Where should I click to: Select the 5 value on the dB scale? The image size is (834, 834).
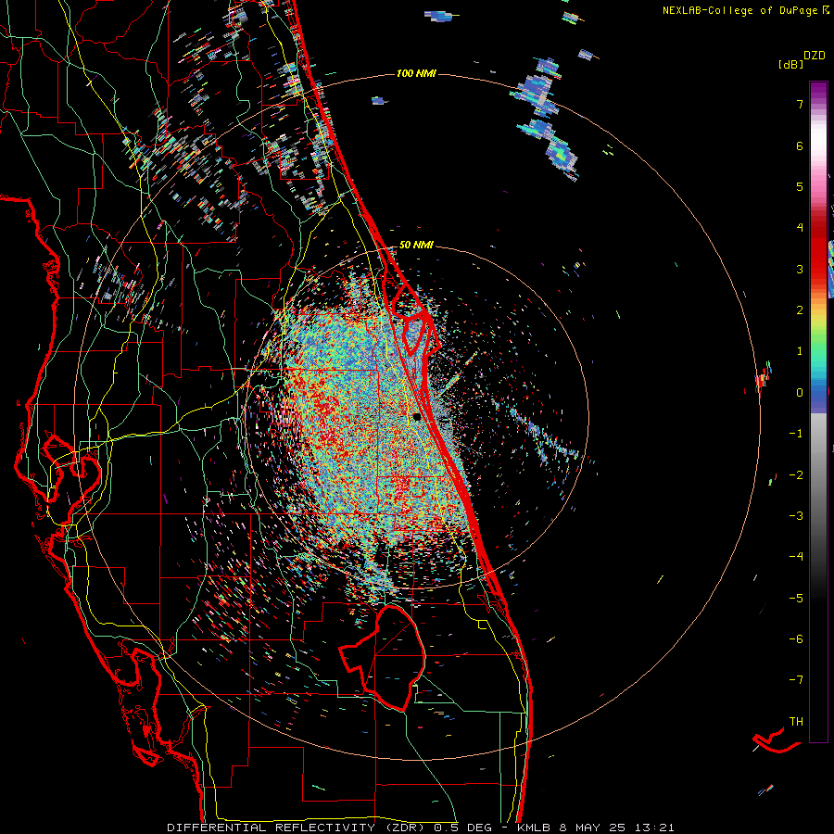pyautogui.click(x=800, y=186)
